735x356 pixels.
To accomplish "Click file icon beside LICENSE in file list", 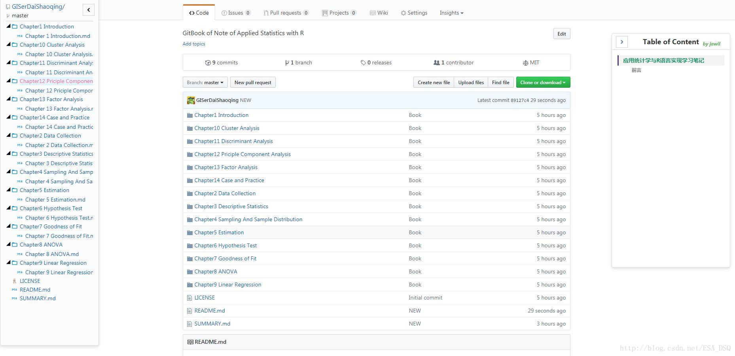I will [x=189, y=298].
